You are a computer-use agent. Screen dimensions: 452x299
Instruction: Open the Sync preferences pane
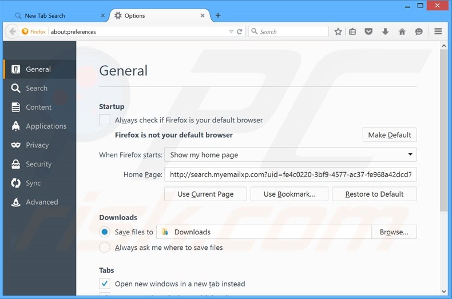click(40, 183)
